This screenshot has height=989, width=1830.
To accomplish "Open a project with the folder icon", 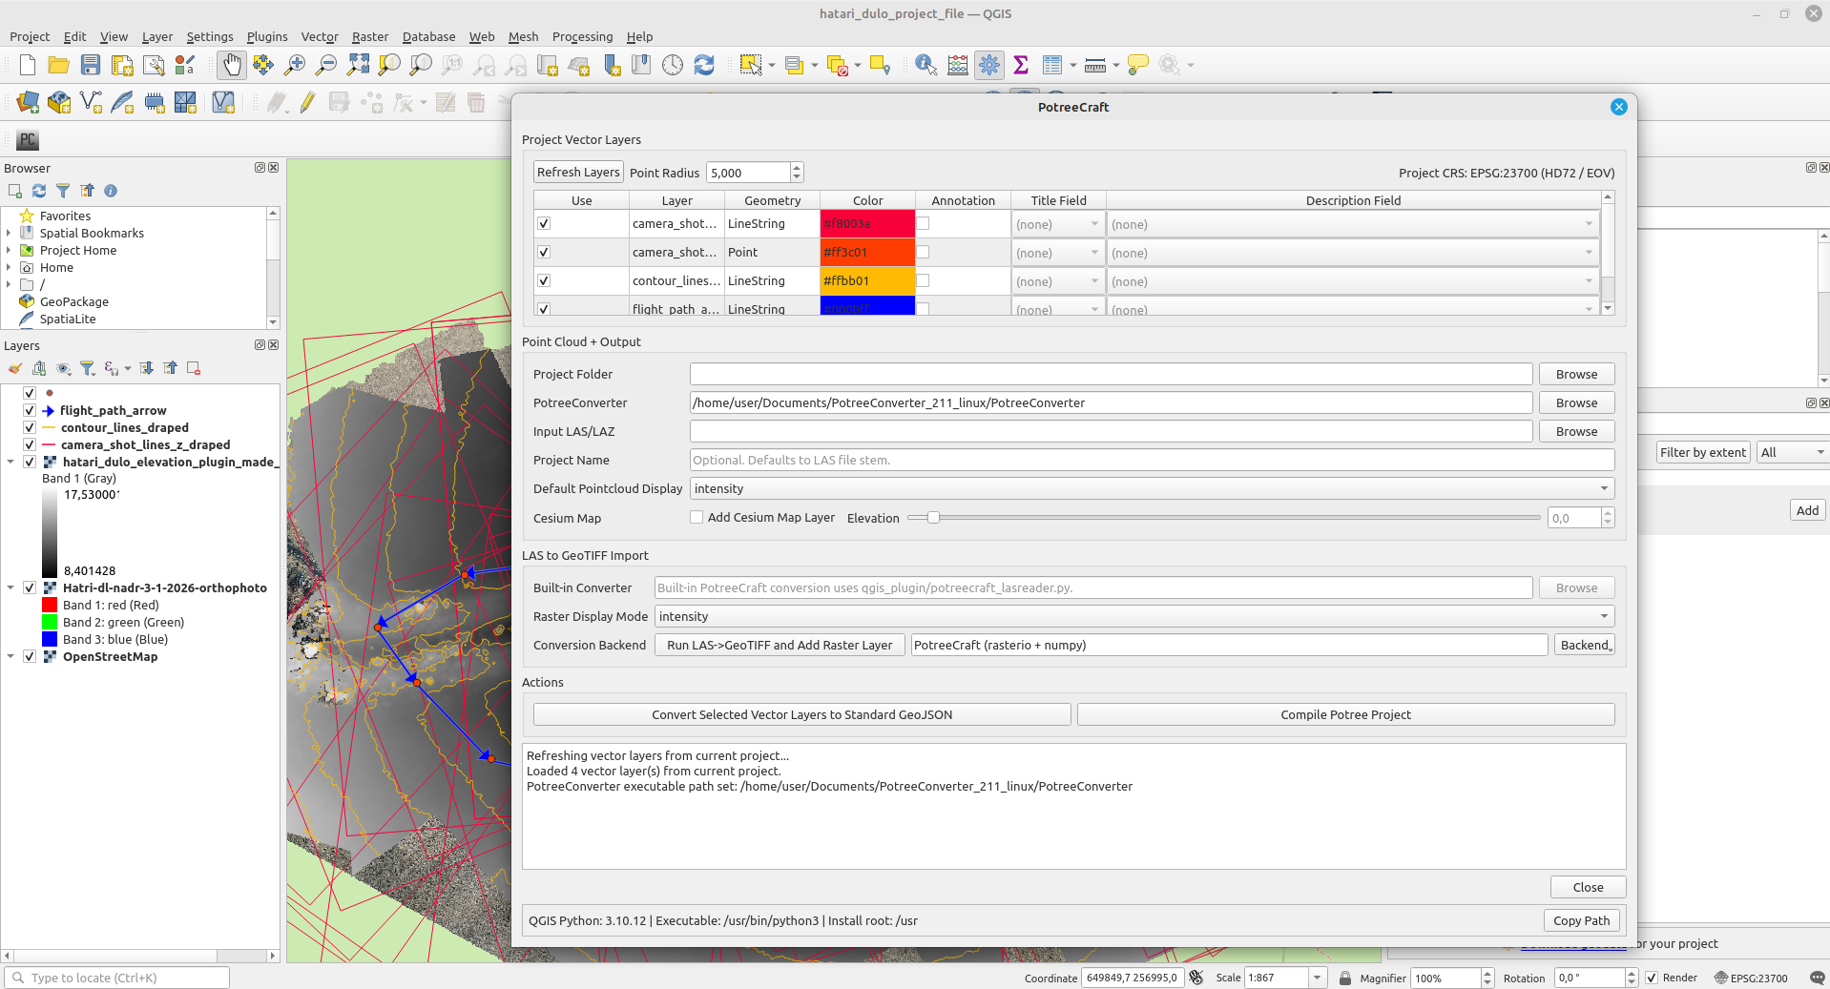I will pos(59,65).
